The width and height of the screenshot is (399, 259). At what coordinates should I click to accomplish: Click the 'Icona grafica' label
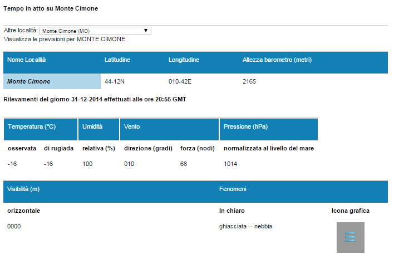coord(351,211)
